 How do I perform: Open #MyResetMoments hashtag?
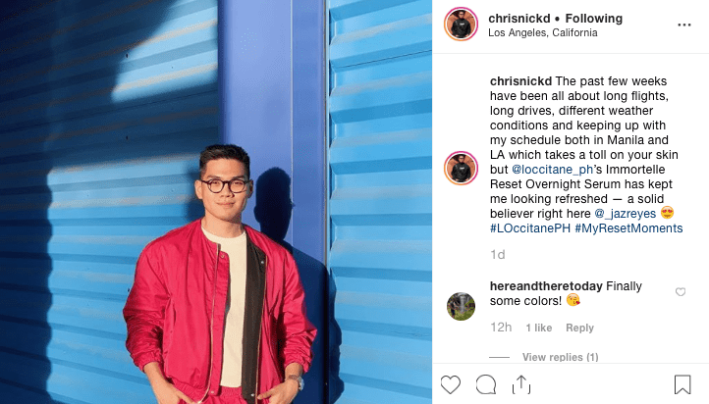[628, 228]
